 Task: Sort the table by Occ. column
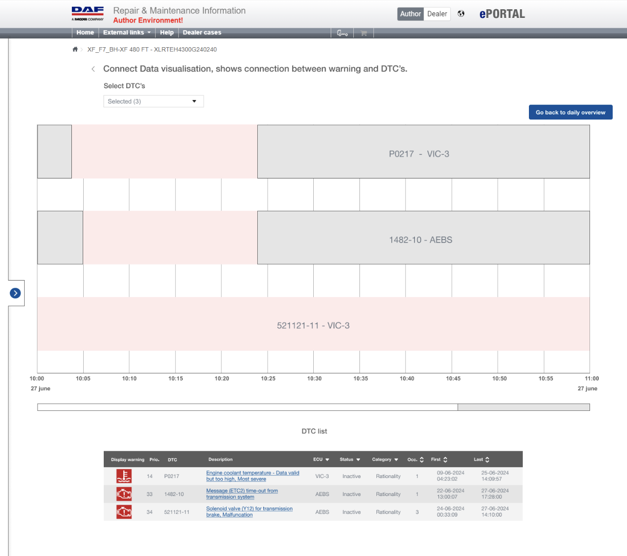pyautogui.click(x=415, y=460)
